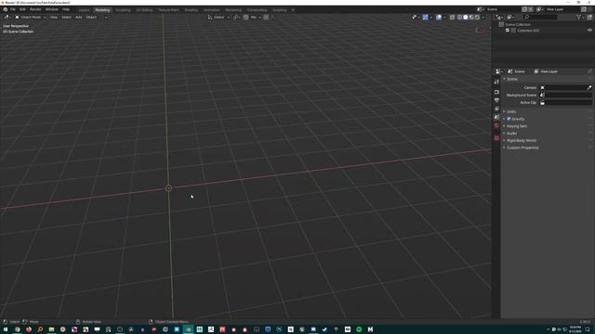
Task: Click the Active Clip field
Action: (x=565, y=103)
